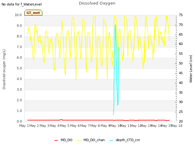The image size is (195, 146).
Task: Click the May 16 date tick label
Action: [177, 126]
